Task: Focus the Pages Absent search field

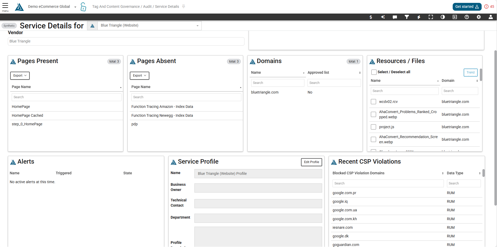Action: (186, 97)
